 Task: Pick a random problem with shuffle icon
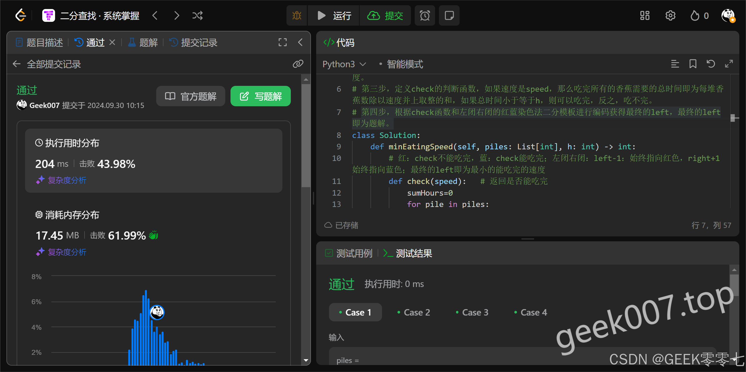coord(197,15)
